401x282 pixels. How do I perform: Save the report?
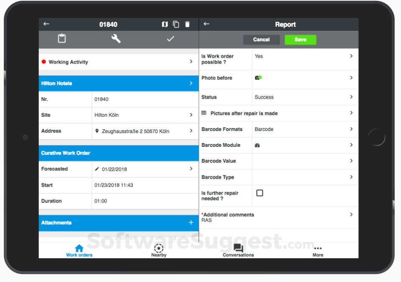click(x=300, y=40)
